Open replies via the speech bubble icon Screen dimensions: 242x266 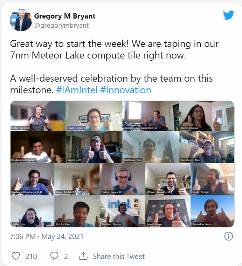54,256
